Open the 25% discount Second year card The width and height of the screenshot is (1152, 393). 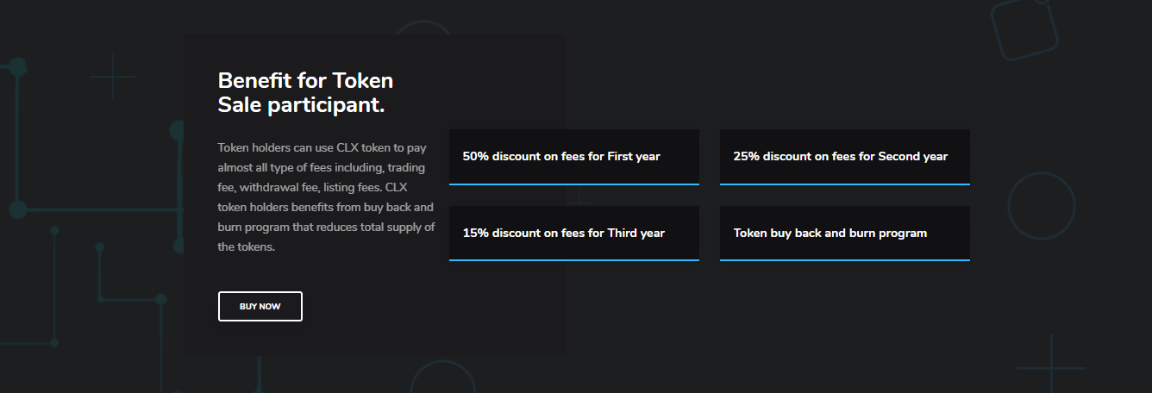point(845,157)
